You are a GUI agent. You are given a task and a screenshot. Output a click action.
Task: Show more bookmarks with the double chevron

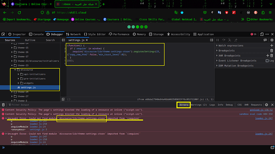click(x=243, y=19)
